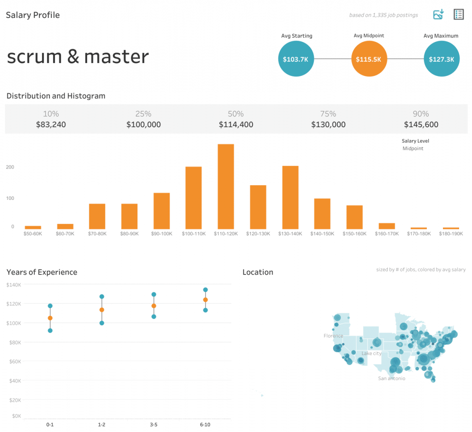Click the $170-180K histogram bar

click(x=419, y=228)
